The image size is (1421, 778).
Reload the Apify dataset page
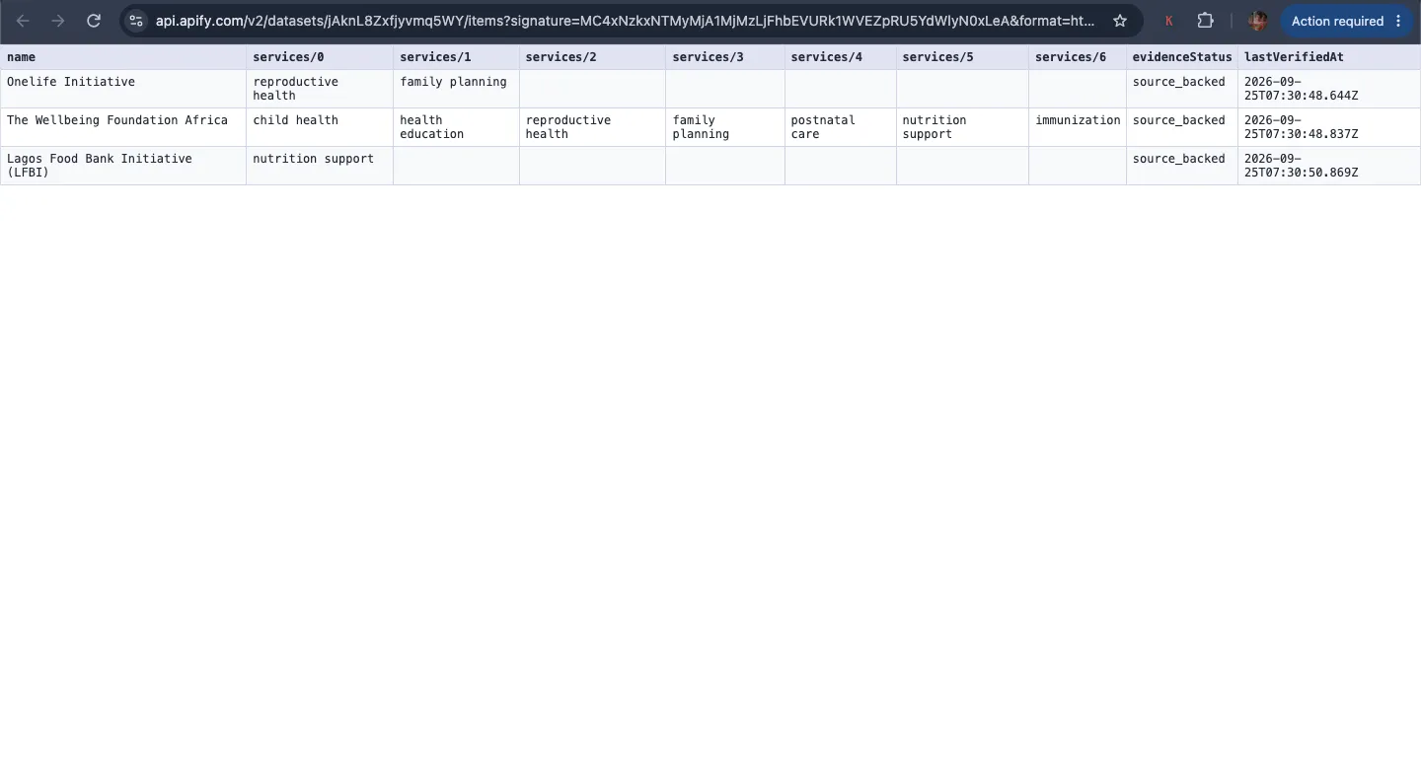[x=94, y=21]
